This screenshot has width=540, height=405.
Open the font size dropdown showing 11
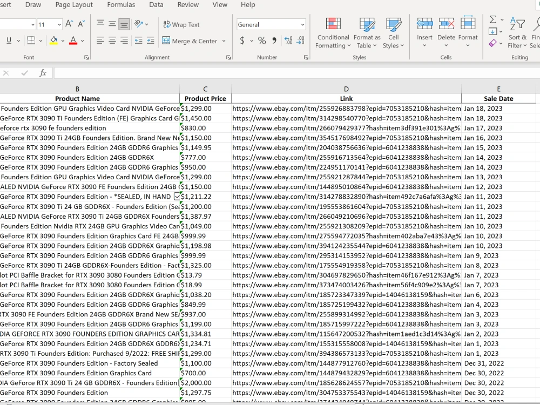(x=59, y=24)
